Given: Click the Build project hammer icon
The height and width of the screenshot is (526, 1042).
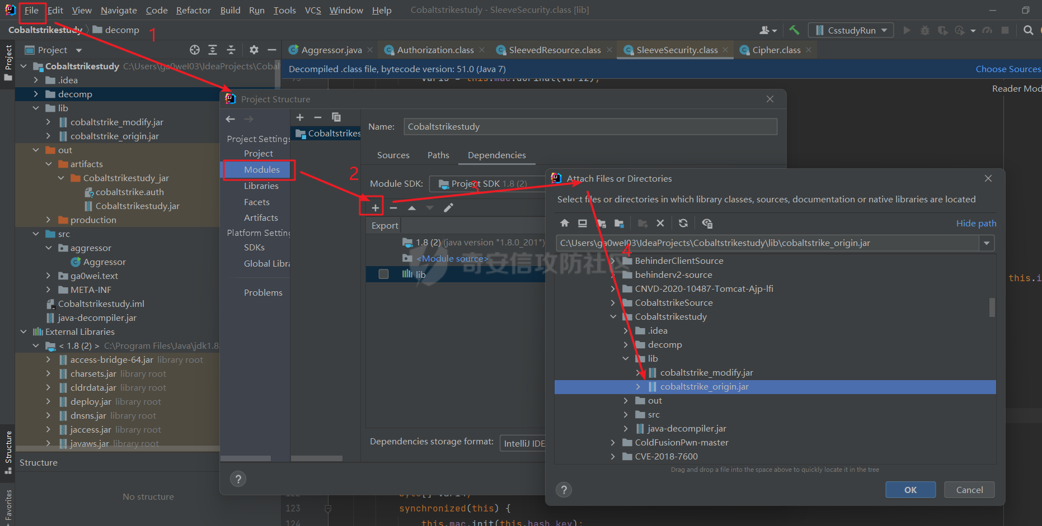Looking at the screenshot, I should (x=794, y=30).
